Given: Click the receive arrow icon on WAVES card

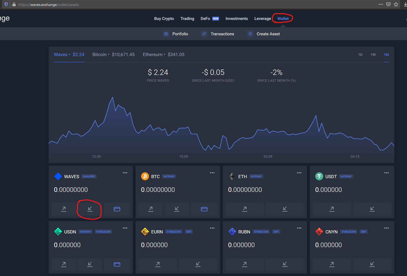Looking at the screenshot, I should (x=90, y=209).
